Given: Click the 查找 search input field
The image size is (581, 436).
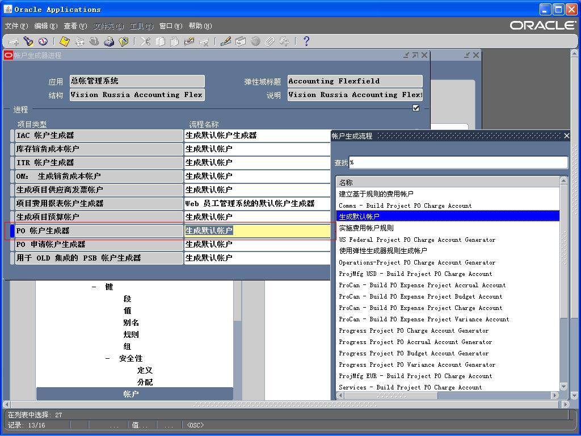Looking at the screenshot, I should [458, 162].
